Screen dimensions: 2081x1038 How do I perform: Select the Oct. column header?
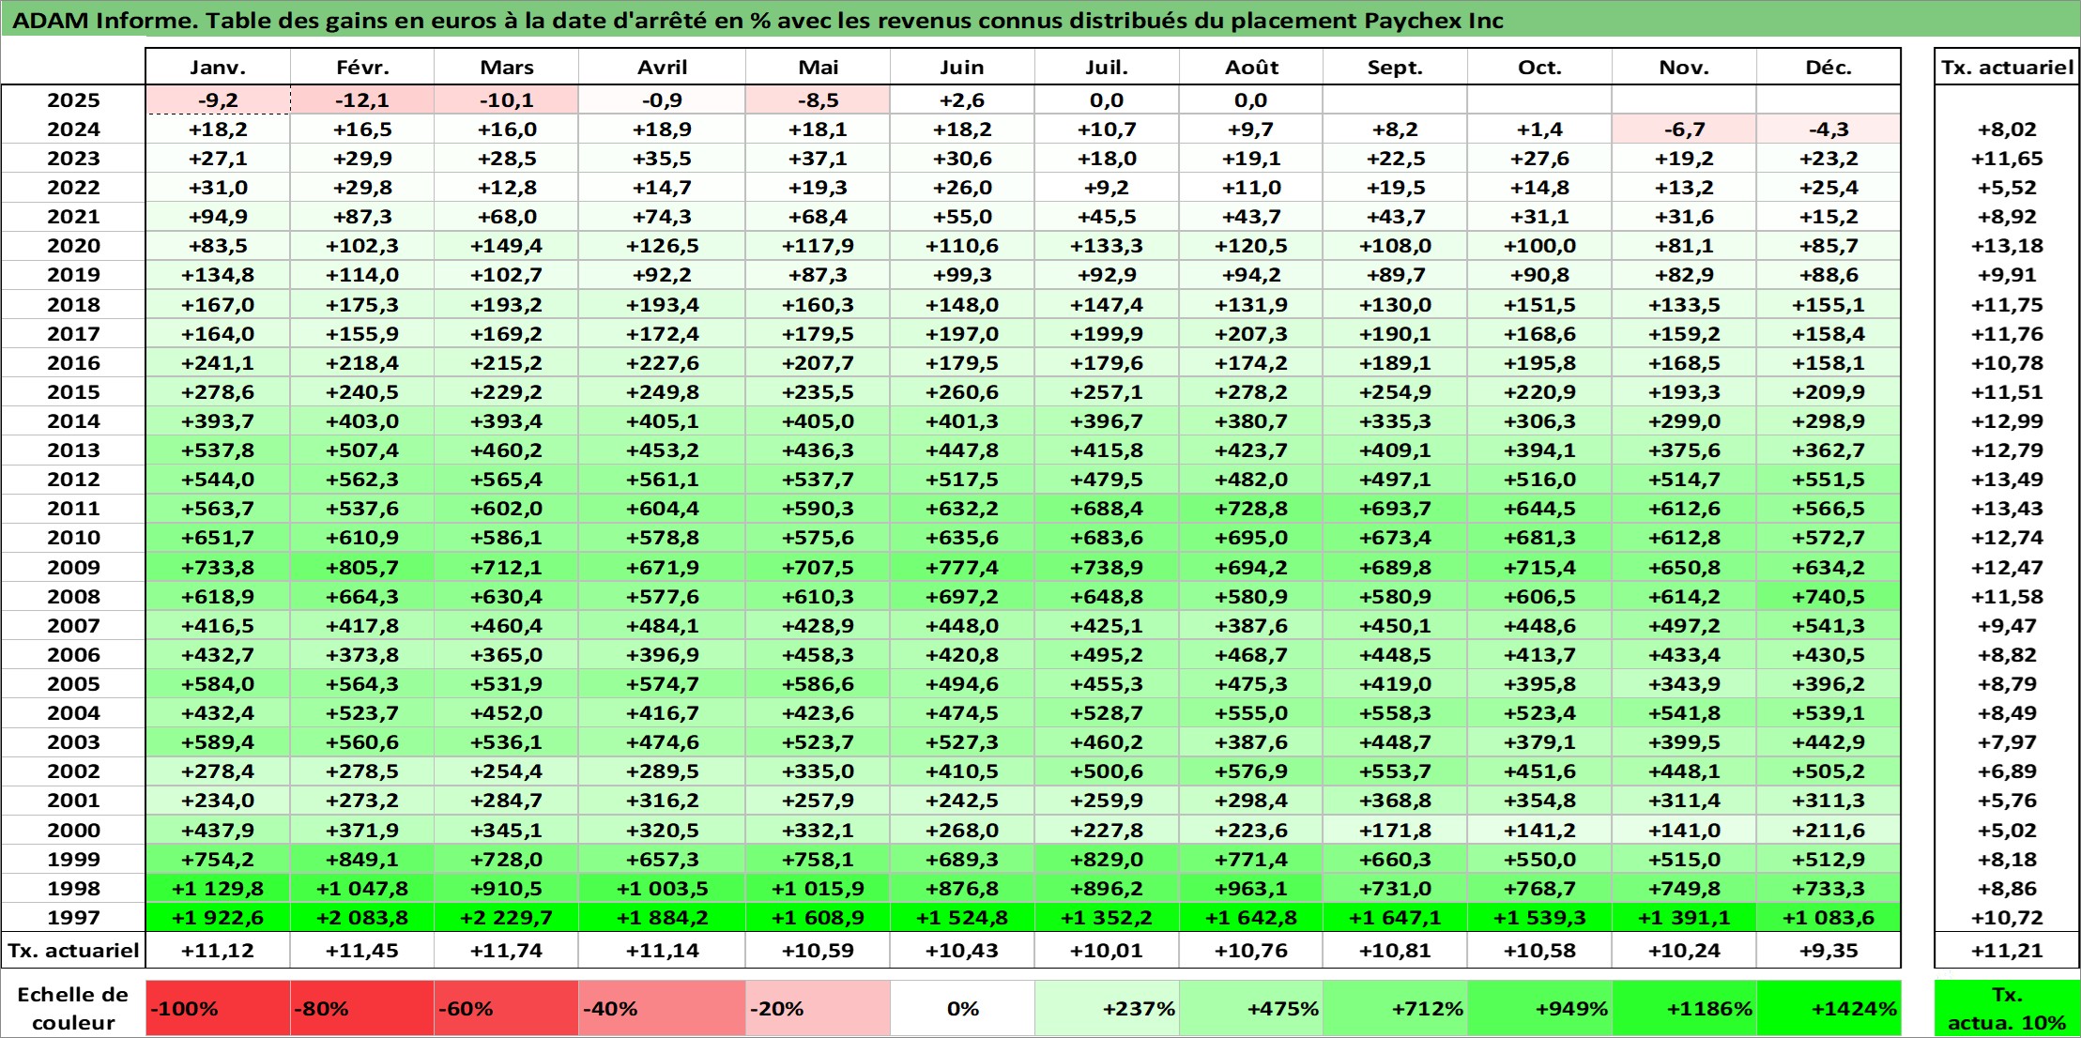point(1539,67)
